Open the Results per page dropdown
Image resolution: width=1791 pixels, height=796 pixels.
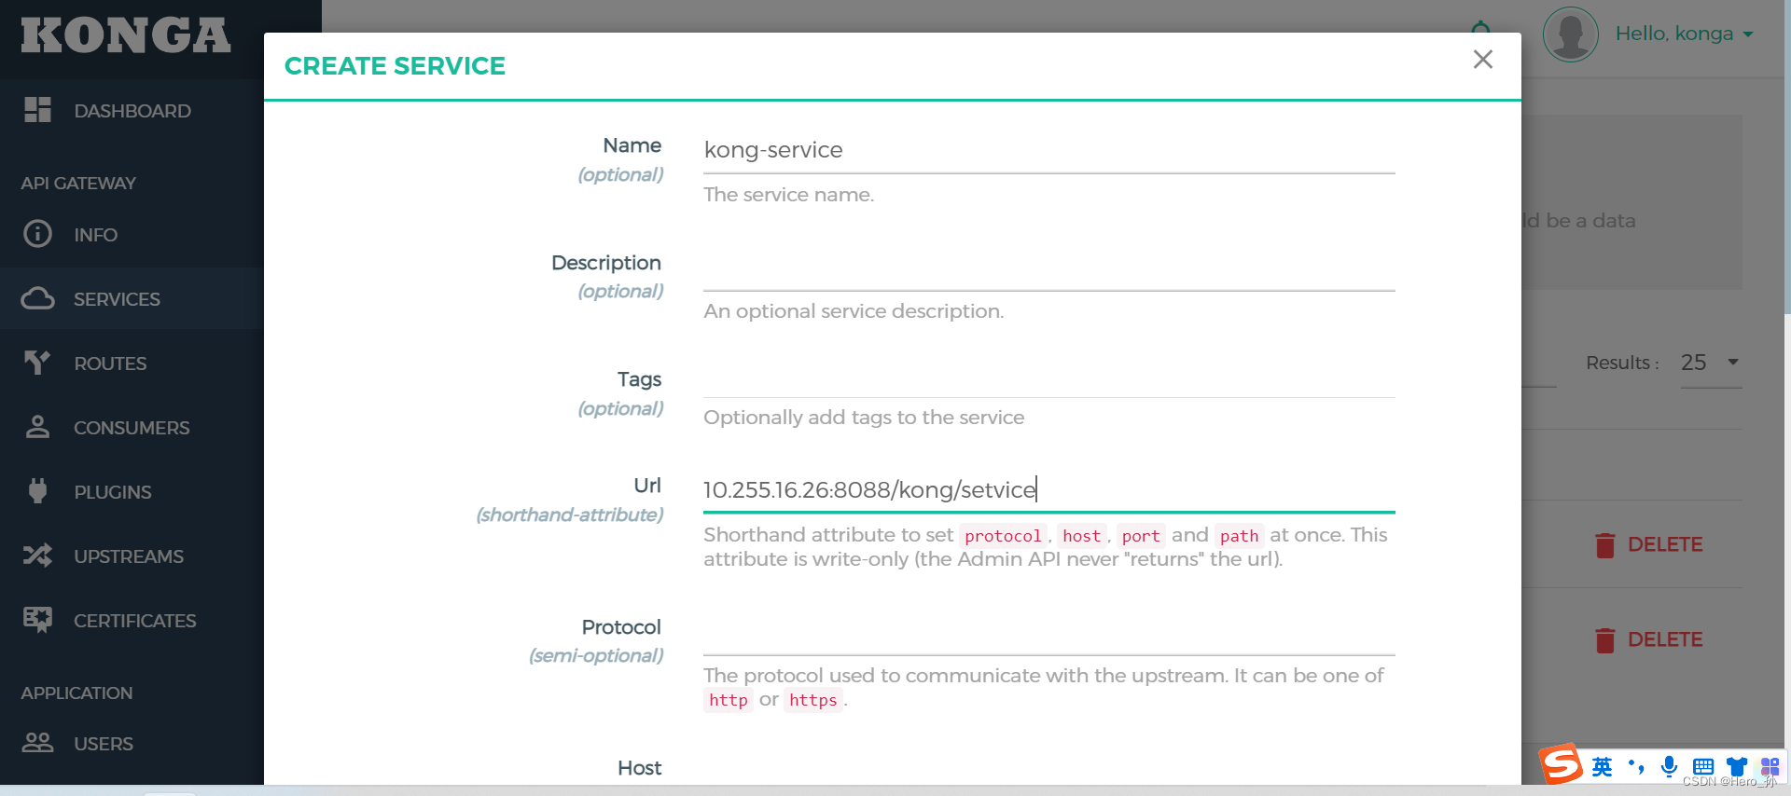(x=1710, y=363)
